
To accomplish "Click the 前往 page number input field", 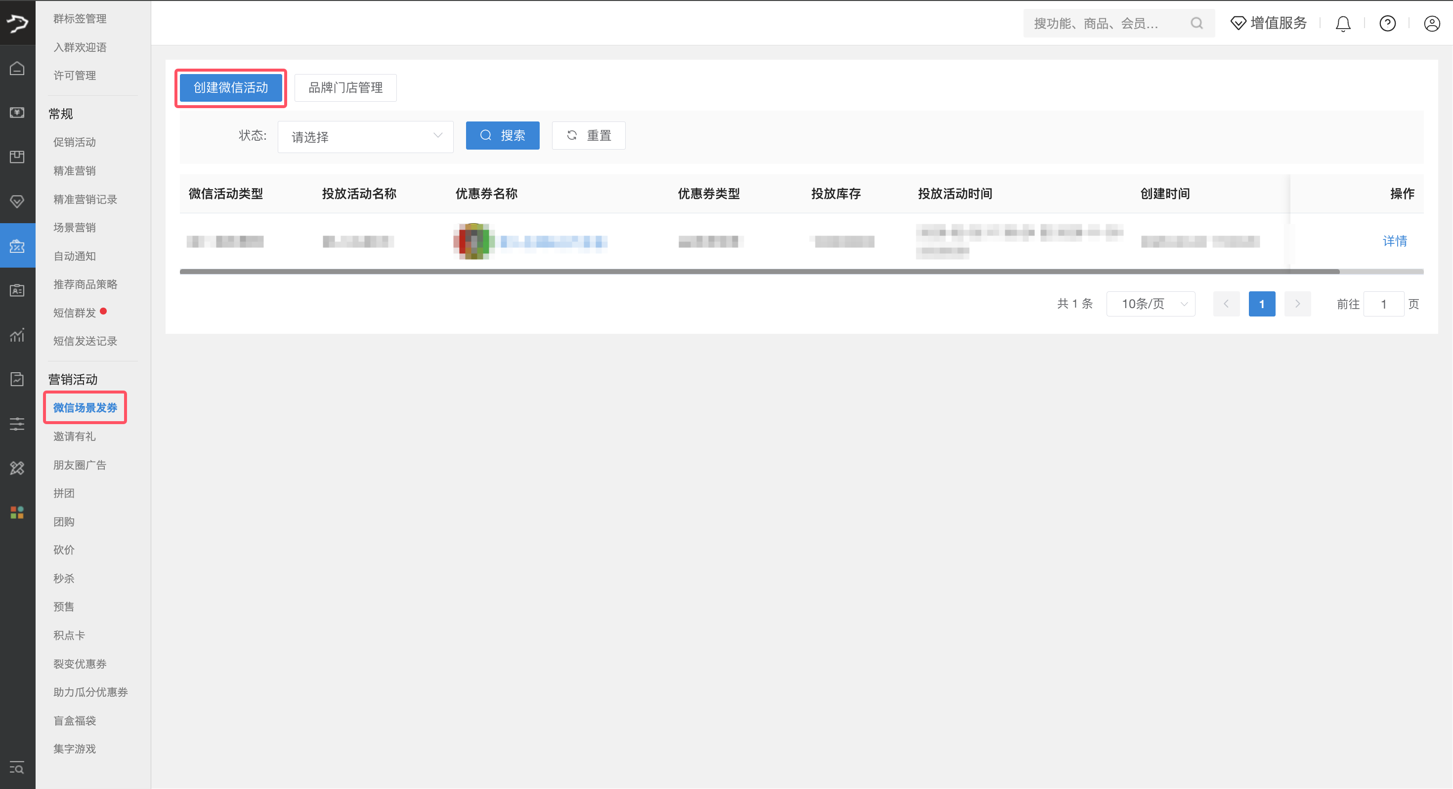I will 1383,304.
